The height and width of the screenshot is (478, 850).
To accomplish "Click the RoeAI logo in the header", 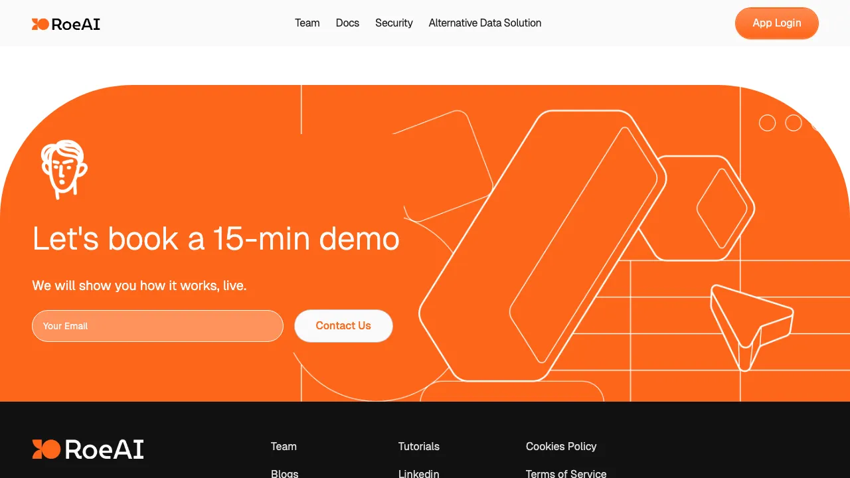I will coord(66,24).
